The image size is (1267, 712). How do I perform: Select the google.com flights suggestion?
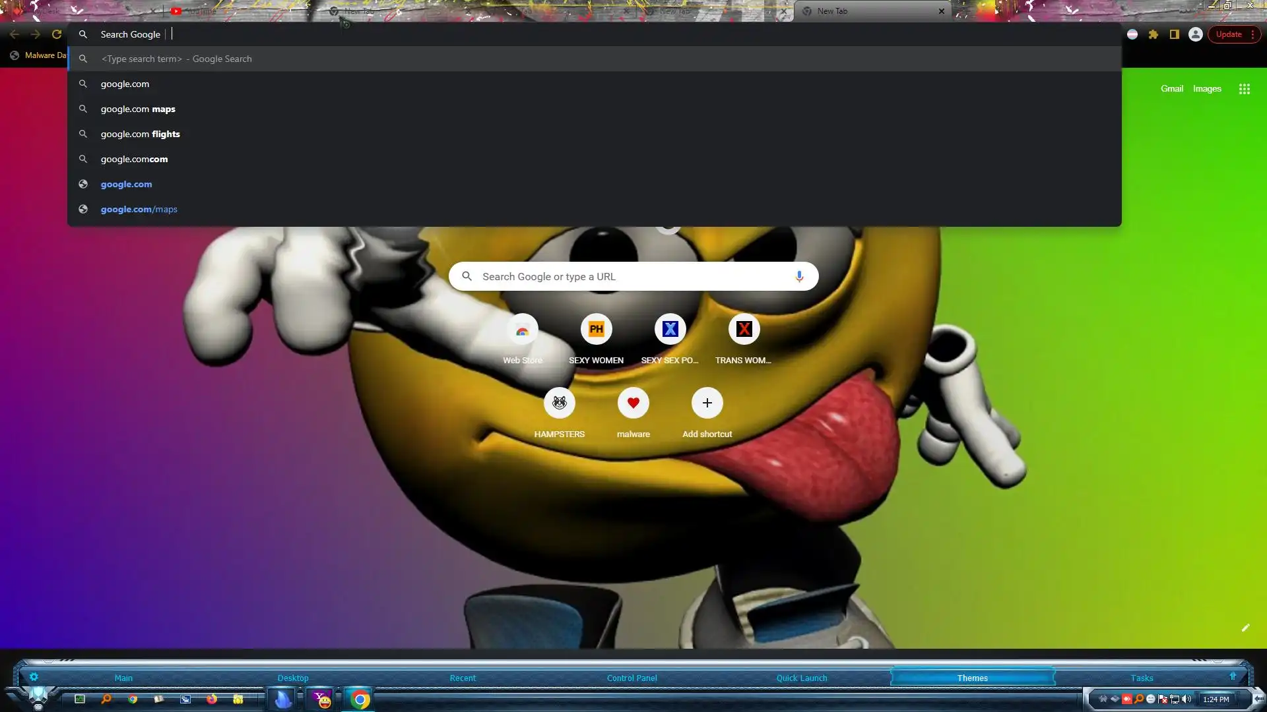coord(140,134)
